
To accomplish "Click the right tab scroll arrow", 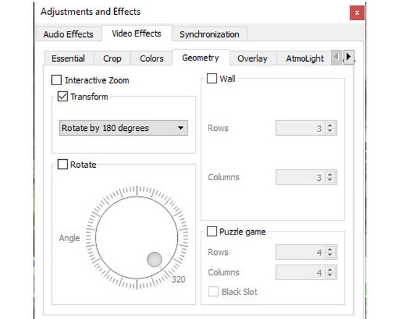I will tap(349, 57).
